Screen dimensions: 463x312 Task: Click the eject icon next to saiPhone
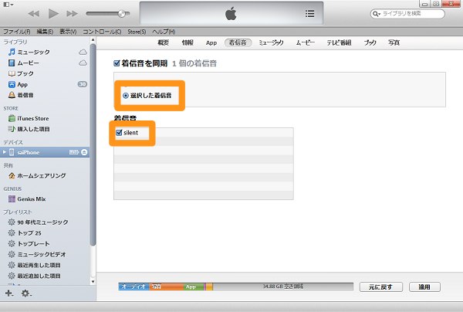coord(84,153)
